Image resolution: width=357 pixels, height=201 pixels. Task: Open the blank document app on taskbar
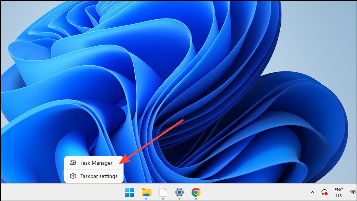[163, 193]
